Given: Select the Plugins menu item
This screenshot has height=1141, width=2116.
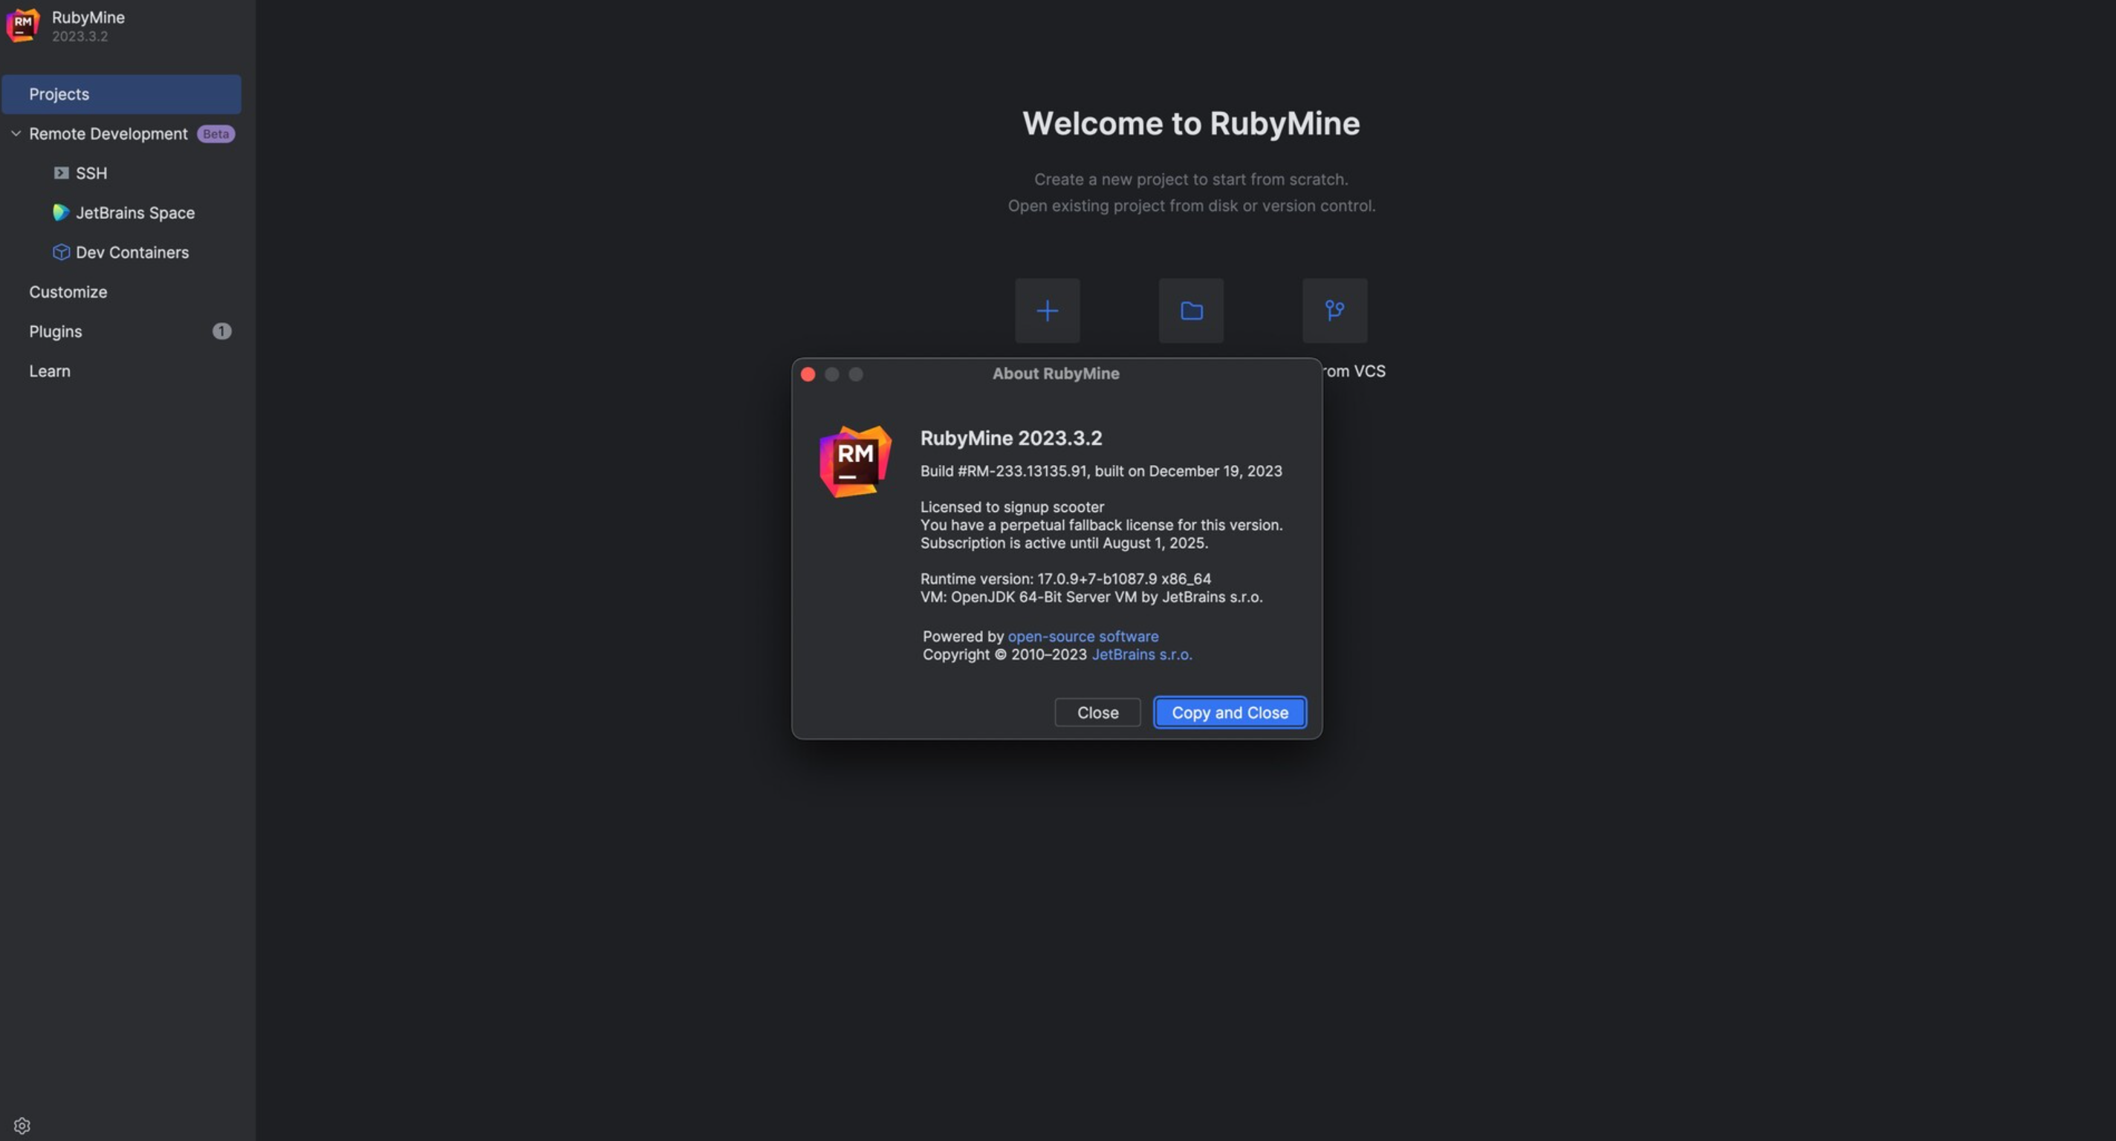Looking at the screenshot, I should 55,331.
